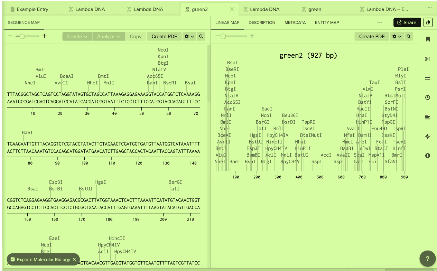Screen dimensions: 437x271
Task: Zoom in linear map with plus button
Action: [252, 36]
